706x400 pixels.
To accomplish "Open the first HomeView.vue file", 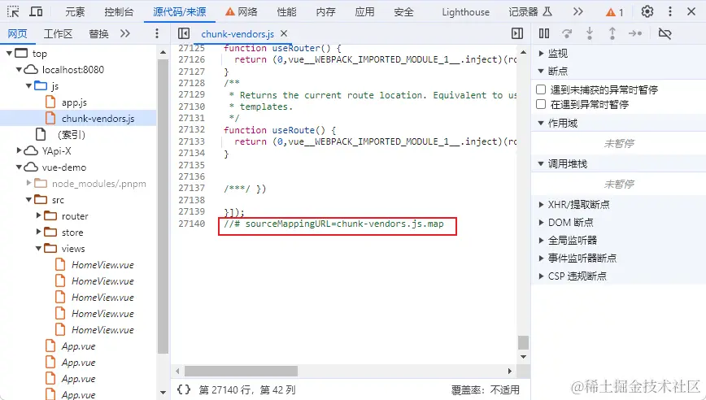I will tap(102, 264).
